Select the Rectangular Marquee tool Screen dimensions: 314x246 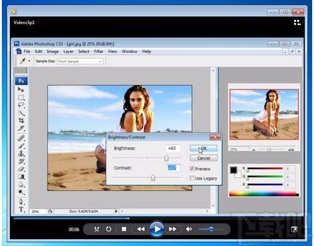[21, 97]
